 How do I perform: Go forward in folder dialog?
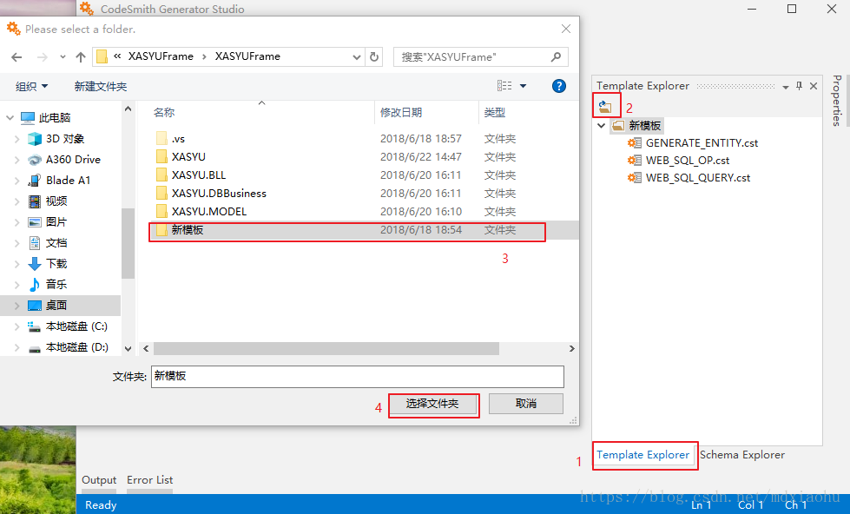coord(42,57)
